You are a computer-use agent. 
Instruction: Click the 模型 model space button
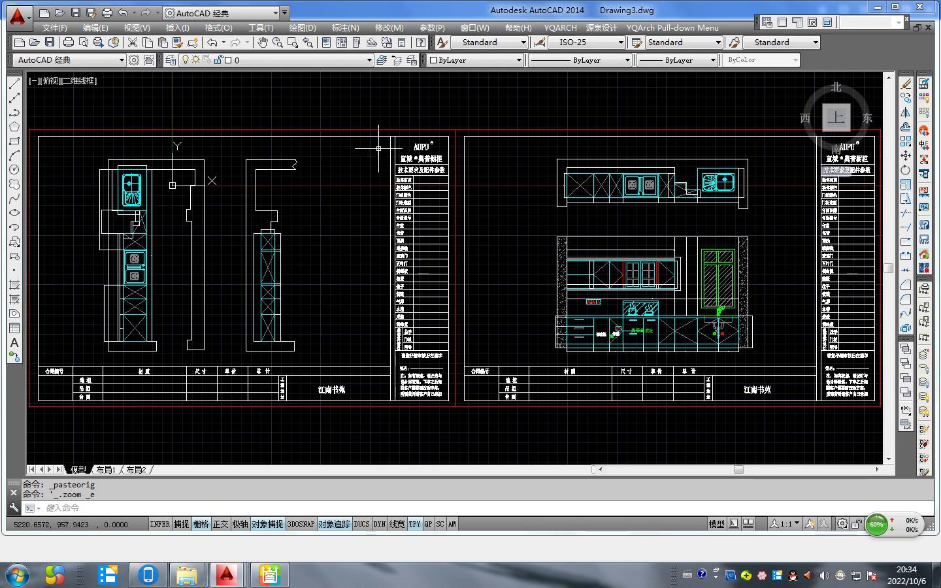tap(716, 524)
